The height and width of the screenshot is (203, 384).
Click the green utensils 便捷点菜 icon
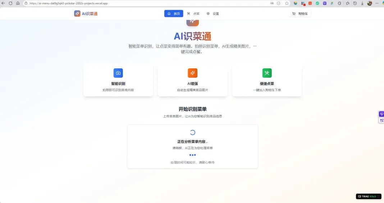[267, 73]
